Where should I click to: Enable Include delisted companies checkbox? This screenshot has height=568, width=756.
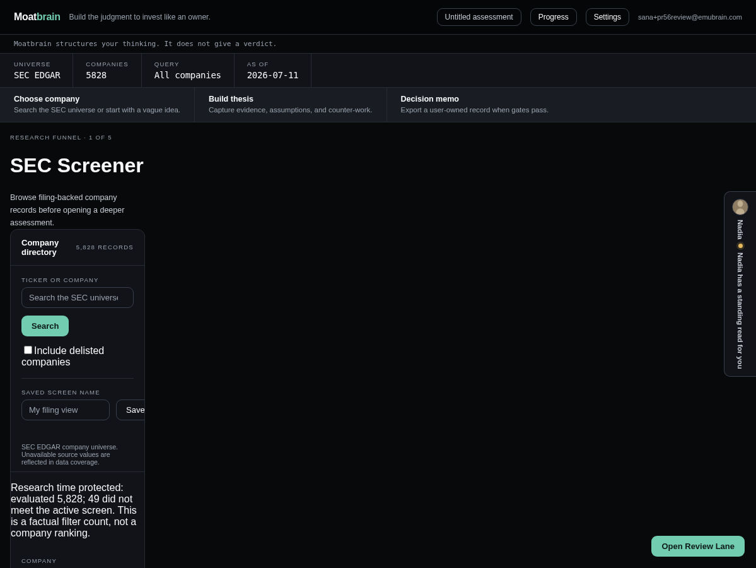(x=28, y=350)
